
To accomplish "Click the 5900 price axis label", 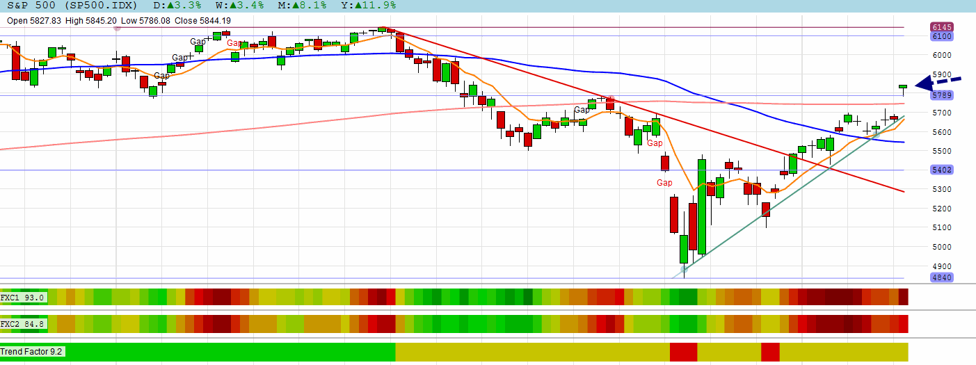I will coord(941,74).
